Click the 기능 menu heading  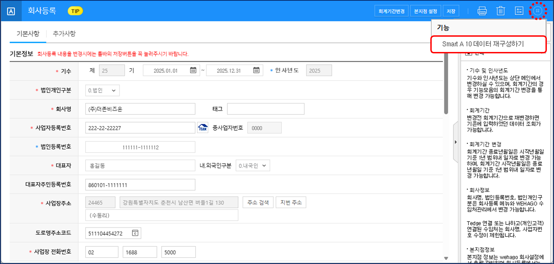(x=443, y=28)
